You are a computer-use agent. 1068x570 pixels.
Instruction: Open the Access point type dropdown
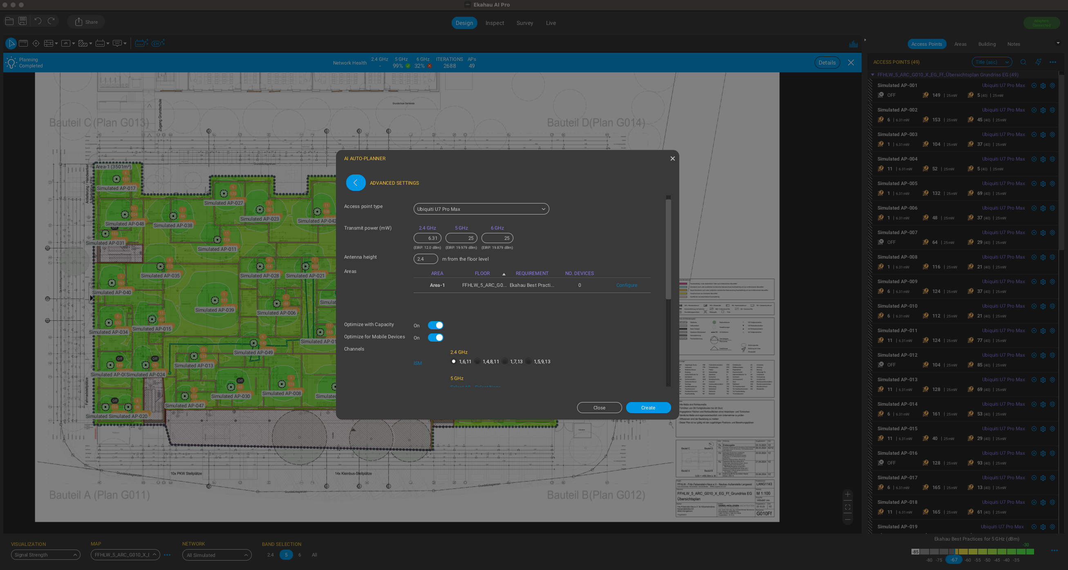[x=481, y=209]
